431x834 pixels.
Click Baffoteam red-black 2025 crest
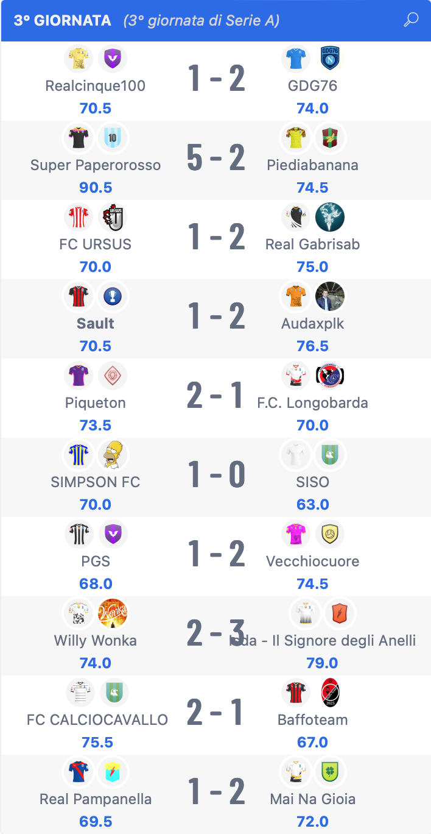click(x=330, y=693)
